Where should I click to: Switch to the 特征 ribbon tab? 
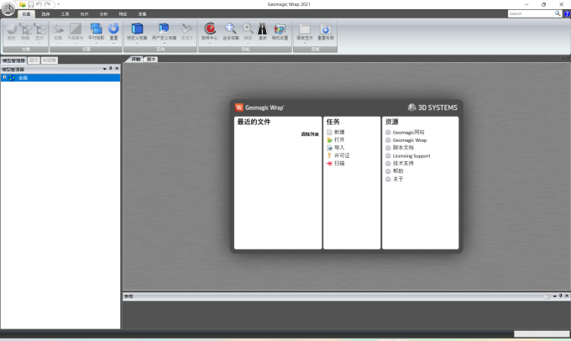coord(123,14)
